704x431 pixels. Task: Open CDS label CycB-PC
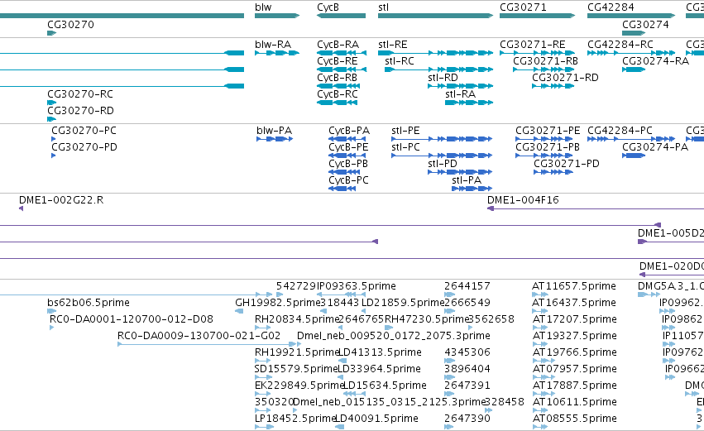click(x=348, y=180)
